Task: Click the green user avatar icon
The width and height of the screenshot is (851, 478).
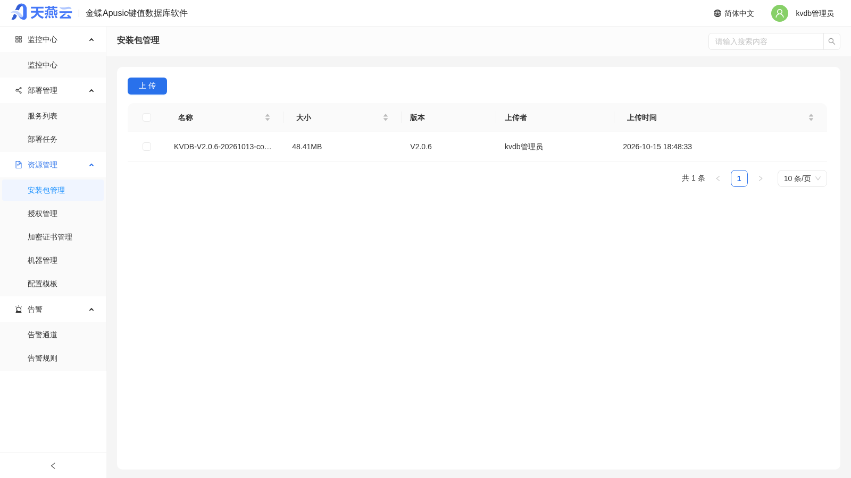Action: point(780,13)
